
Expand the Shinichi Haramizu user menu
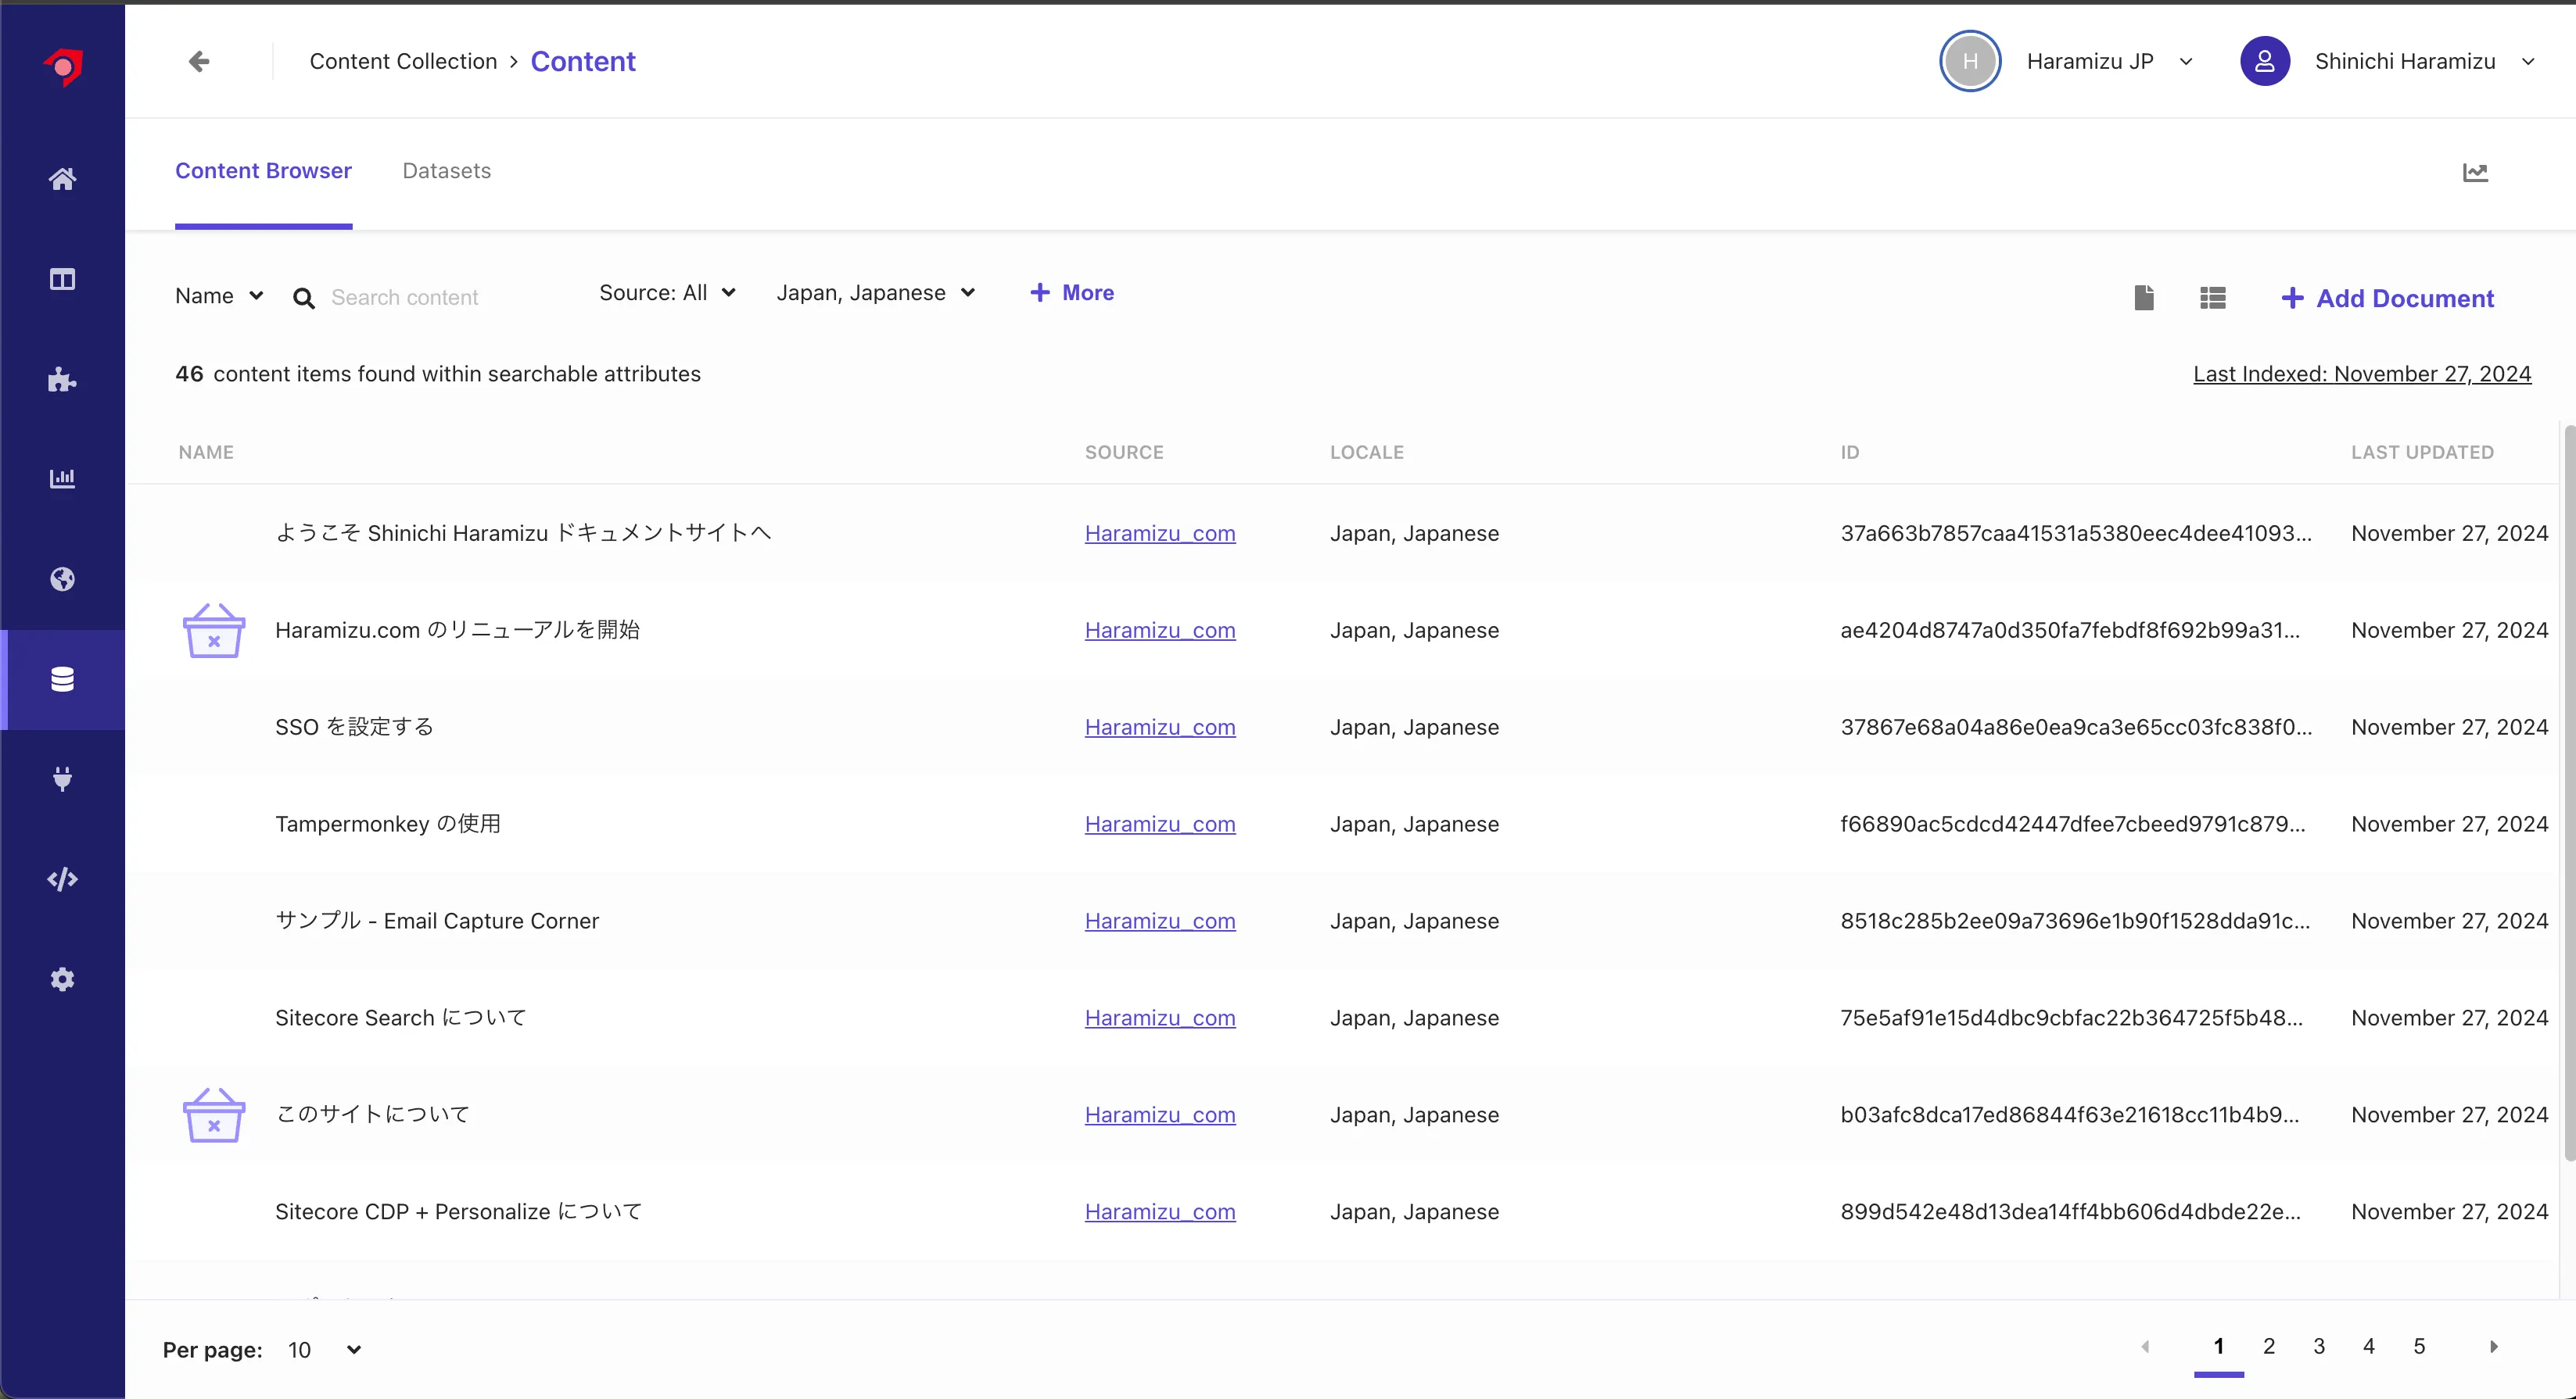tap(2528, 62)
